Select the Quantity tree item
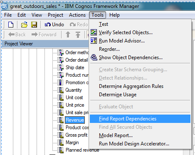This screenshot has width=195, height=155. (x=74, y=90)
